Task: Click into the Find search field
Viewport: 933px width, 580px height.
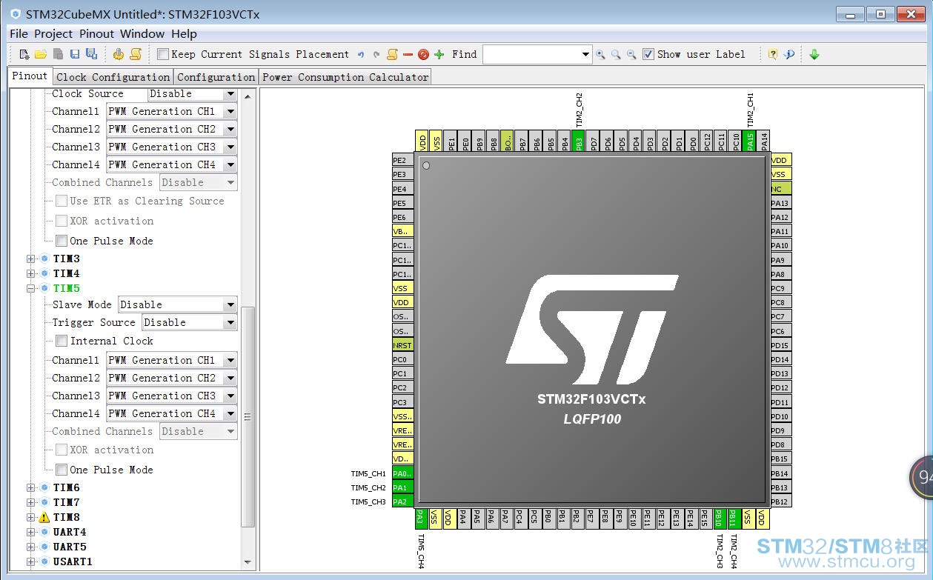Action: coord(531,54)
